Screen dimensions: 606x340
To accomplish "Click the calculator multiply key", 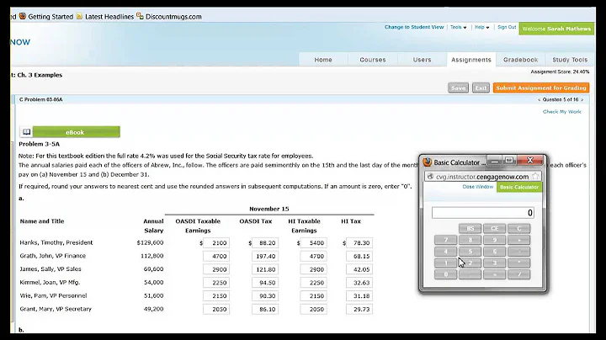I will [519, 263].
